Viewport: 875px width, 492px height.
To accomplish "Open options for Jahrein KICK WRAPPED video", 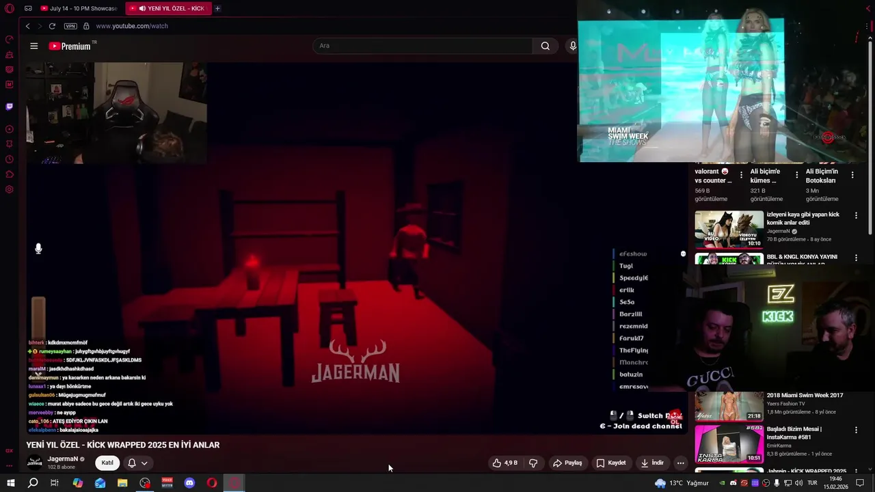I will tap(856, 471).
